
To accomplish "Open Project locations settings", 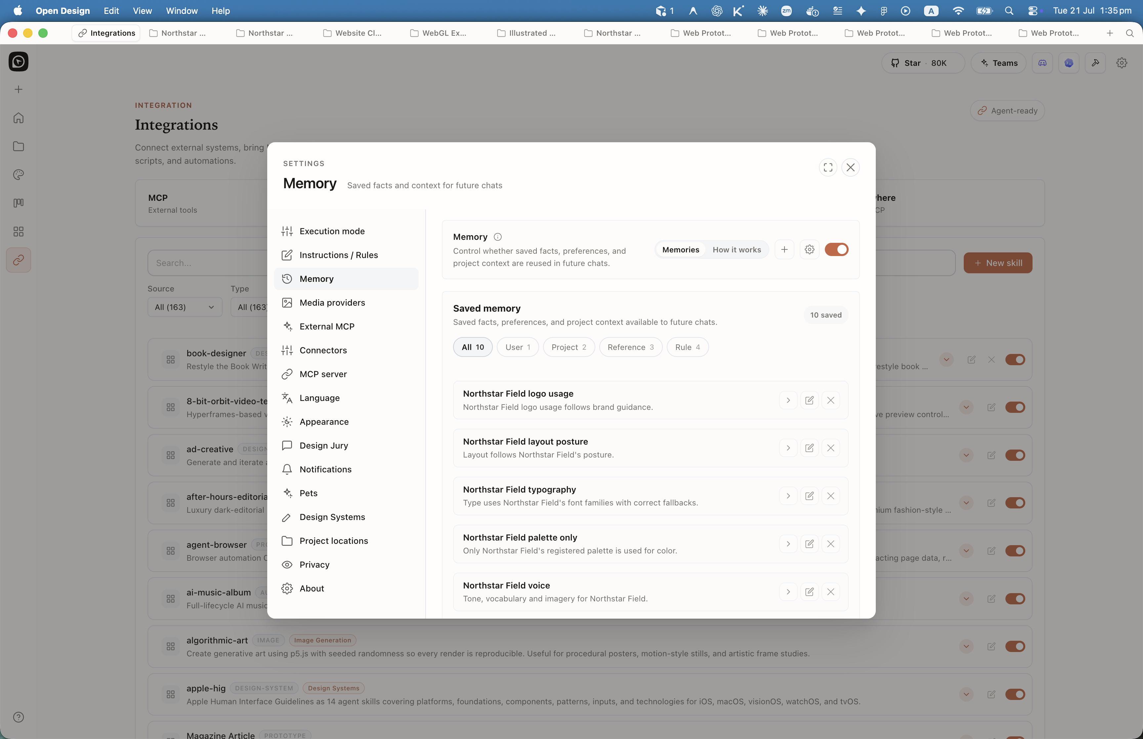I will point(346,541).
